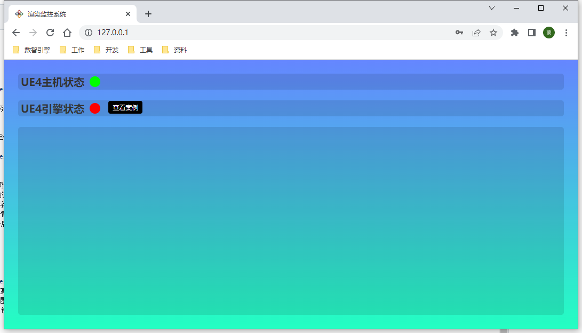Select the 渲染监控系统 tab

point(73,14)
